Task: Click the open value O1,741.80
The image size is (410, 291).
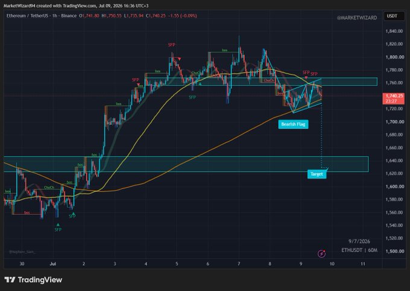Action: click(x=89, y=16)
